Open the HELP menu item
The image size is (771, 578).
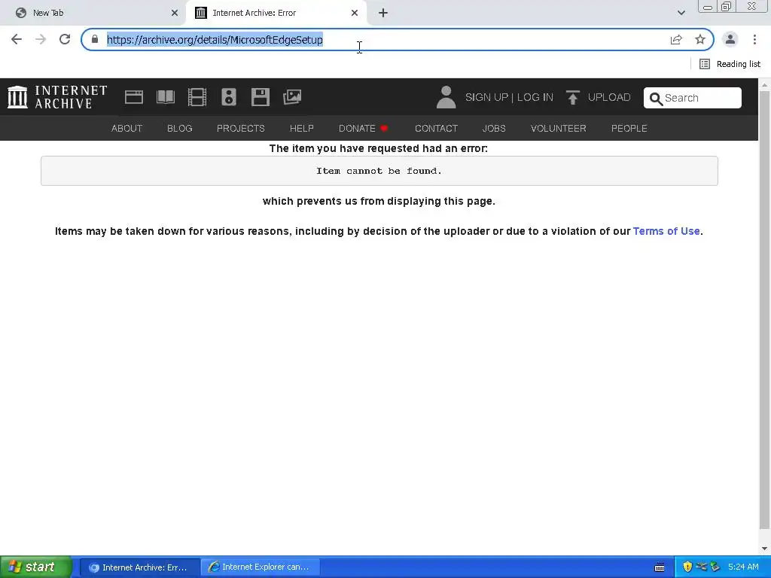coord(301,128)
